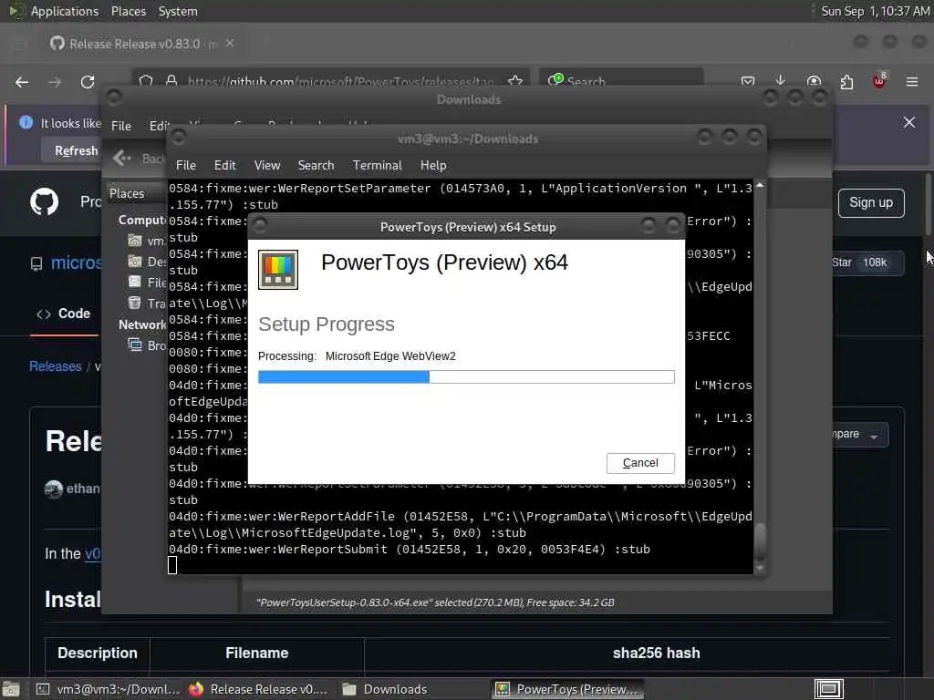Image resolution: width=934 pixels, height=700 pixels.
Task: Click the site lock icon in the address bar
Action: point(171,81)
